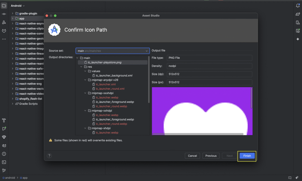This screenshot has height=181, width=302.
Task: Collapse the res folder in output directories
Action: click(81, 67)
